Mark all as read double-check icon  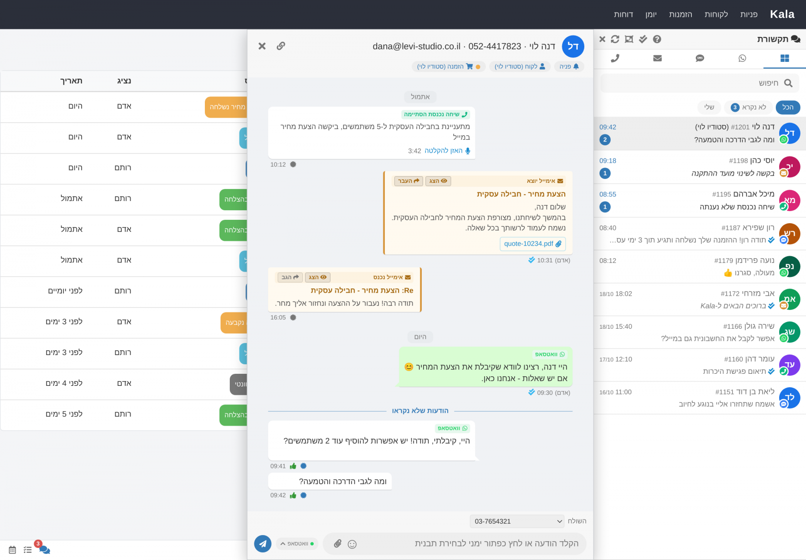643,39
